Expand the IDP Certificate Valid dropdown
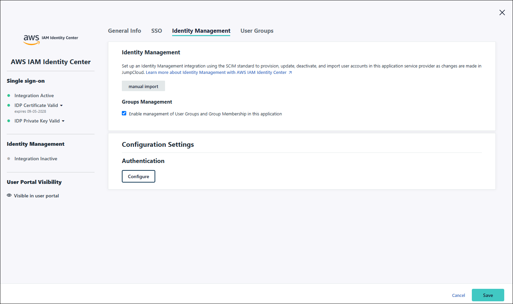Screen dimensions: 513x304 click(61, 106)
